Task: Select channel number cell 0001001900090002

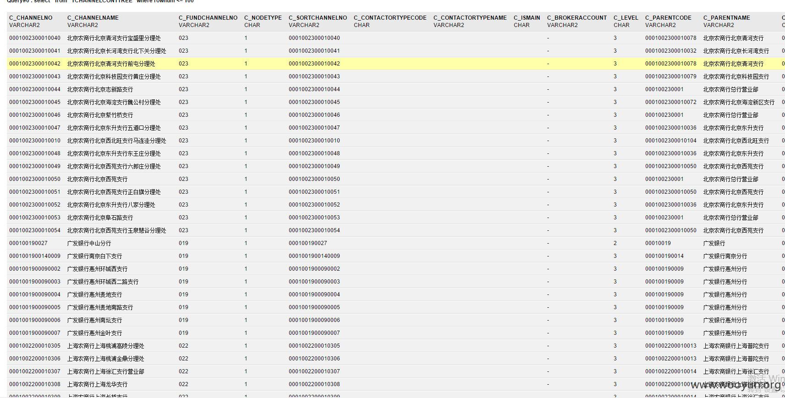Action: coord(35,269)
